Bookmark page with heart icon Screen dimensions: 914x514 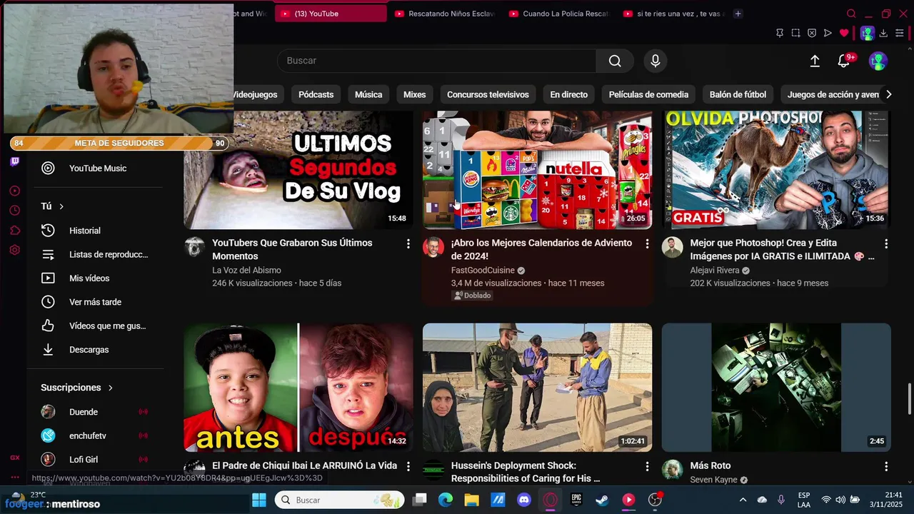pos(844,33)
